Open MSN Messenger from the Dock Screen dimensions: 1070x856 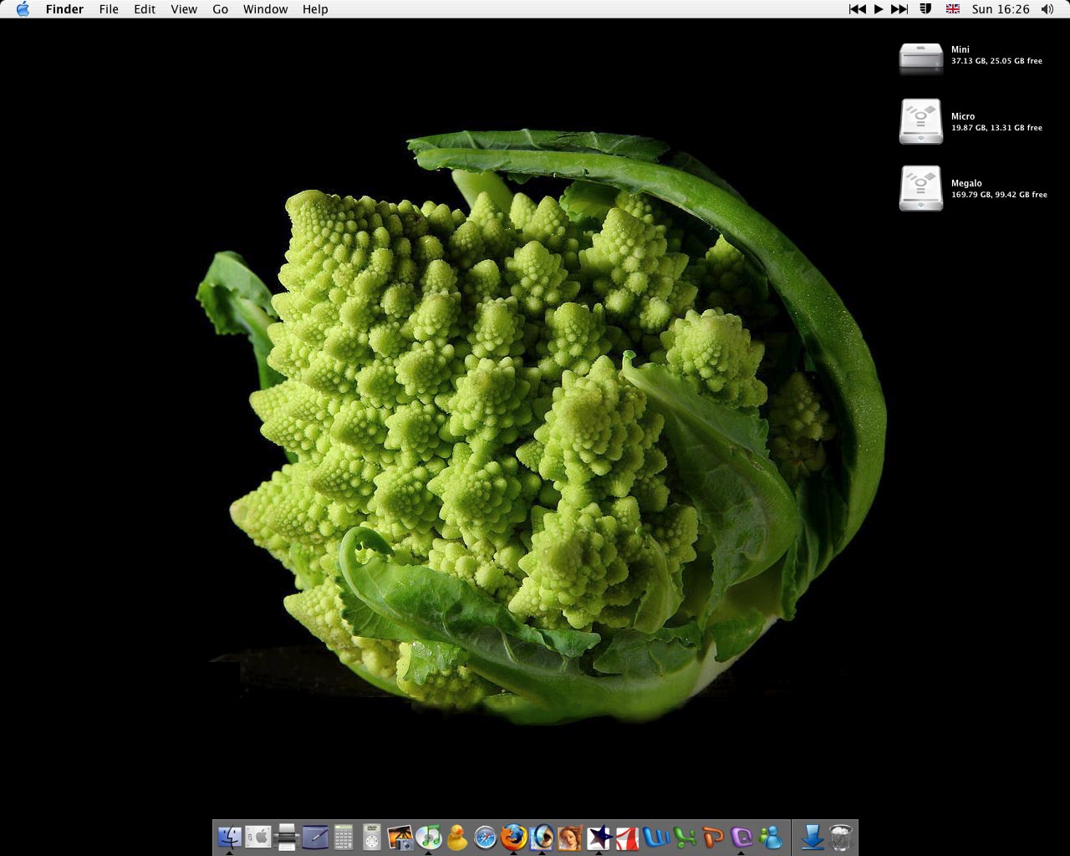pyautogui.click(x=770, y=837)
